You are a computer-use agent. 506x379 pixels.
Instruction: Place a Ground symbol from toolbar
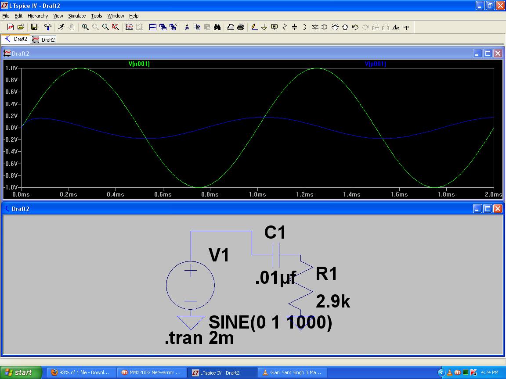264,27
